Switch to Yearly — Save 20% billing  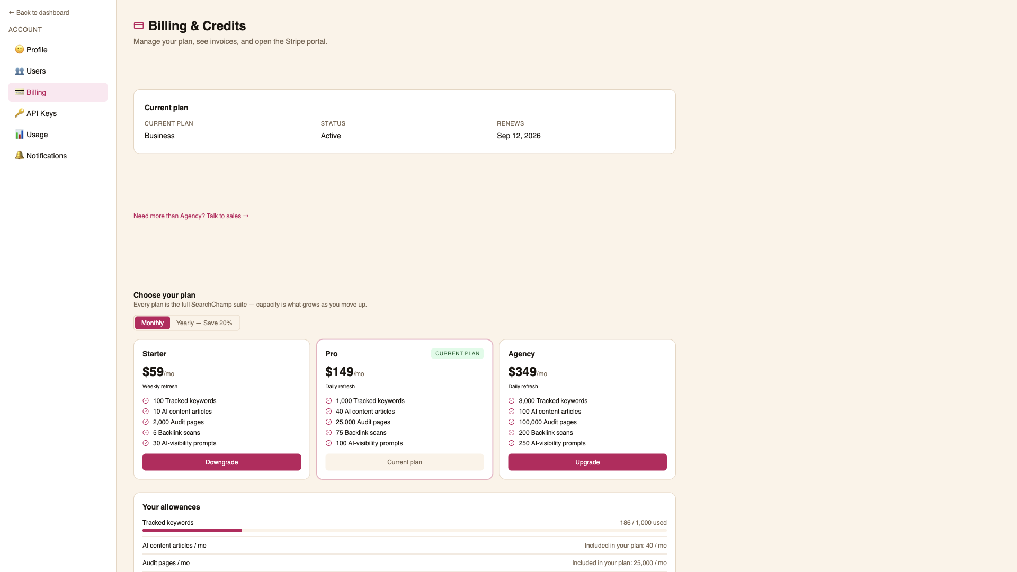204,323
